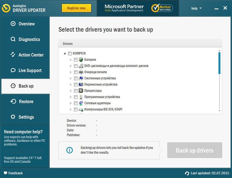Click the driver list vertical scrollbar thumb
The image size is (232, 178).
(219, 63)
